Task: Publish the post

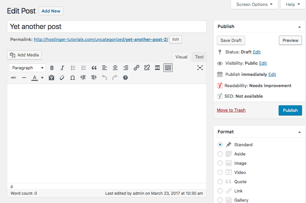Action: (290, 110)
